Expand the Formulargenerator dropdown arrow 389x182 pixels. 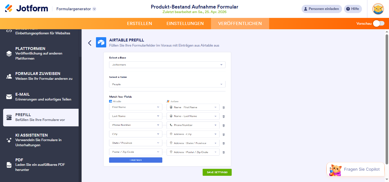[x=94, y=9]
